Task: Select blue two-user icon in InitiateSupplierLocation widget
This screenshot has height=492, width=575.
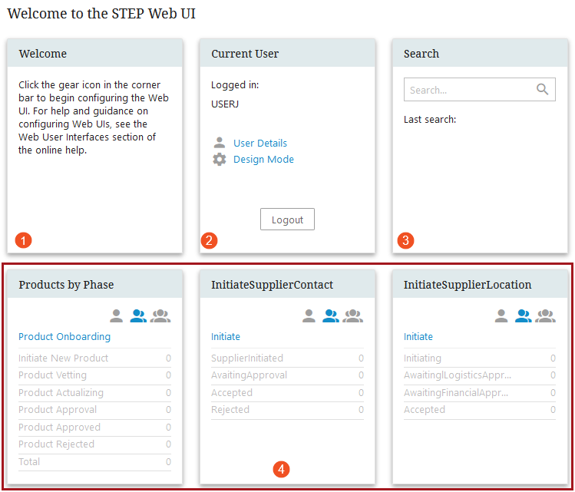Action: 524,315
